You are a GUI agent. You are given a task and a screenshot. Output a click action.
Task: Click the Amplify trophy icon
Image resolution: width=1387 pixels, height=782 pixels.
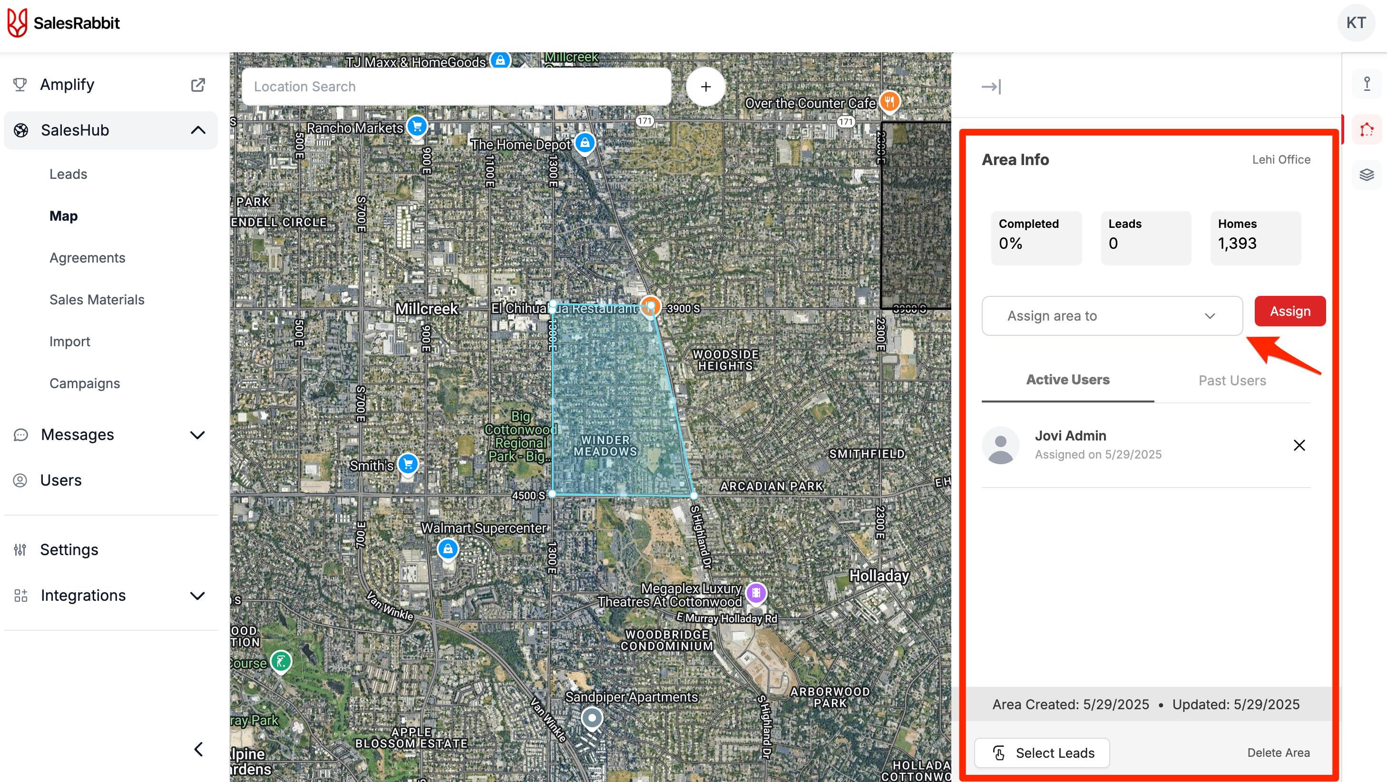20,85
